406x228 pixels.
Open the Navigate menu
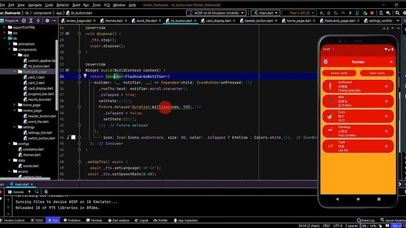(x=35, y=5)
